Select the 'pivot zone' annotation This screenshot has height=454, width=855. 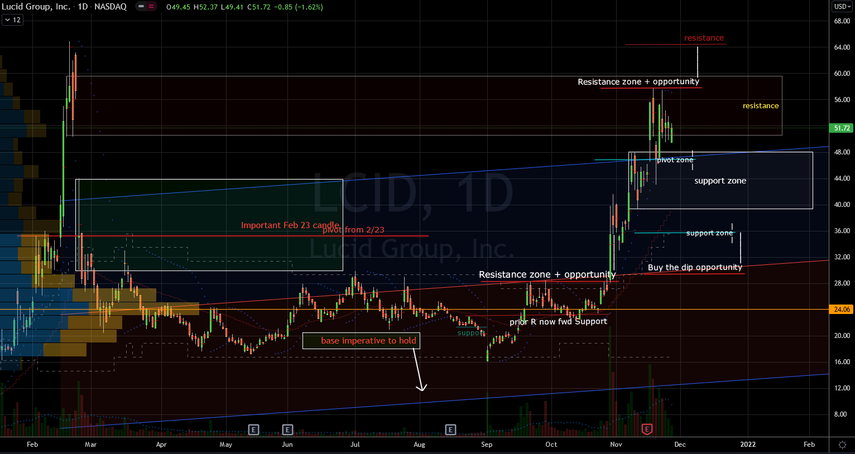[675, 160]
